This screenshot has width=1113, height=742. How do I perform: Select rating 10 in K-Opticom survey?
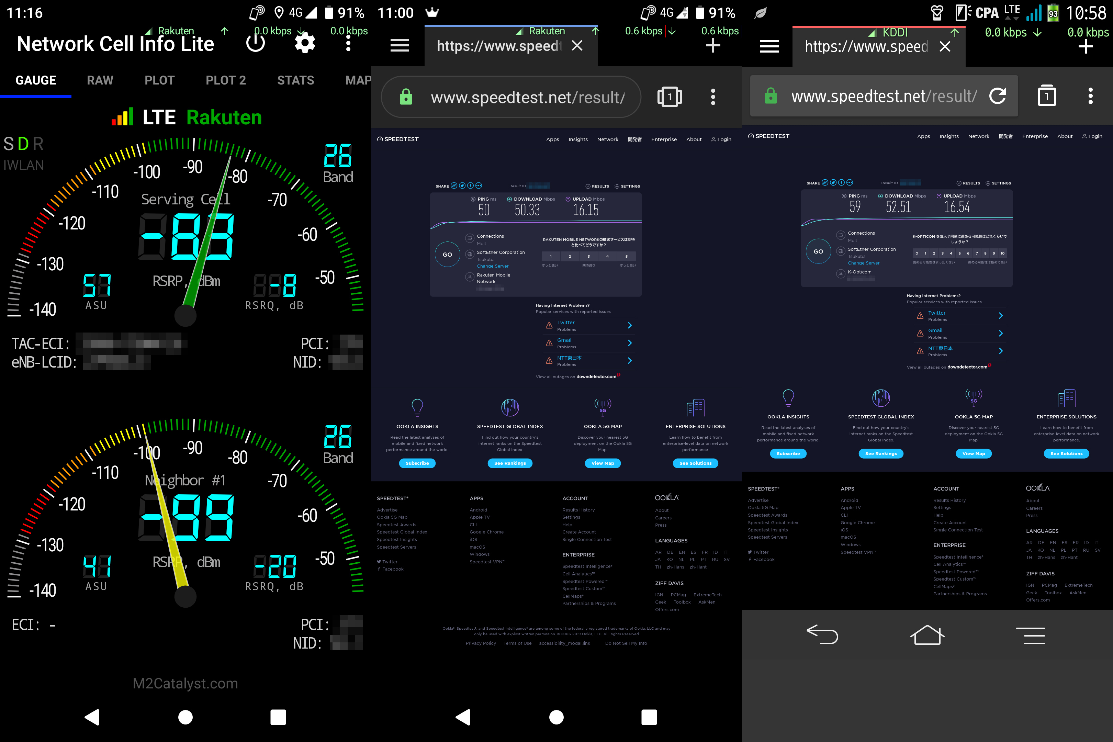click(x=1002, y=253)
